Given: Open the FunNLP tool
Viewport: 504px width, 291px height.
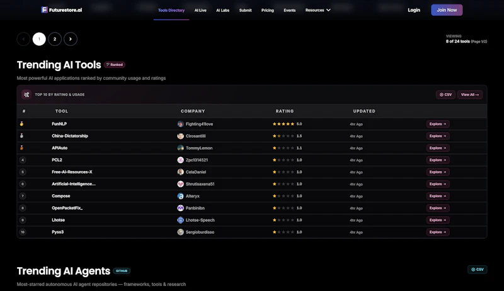Looking at the screenshot, I should 59,124.
